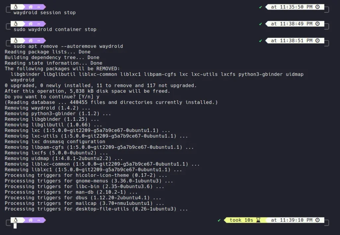Click the hourglass icon next to "took 10s"
The height and width of the screenshot is (235, 340).
[259, 220]
